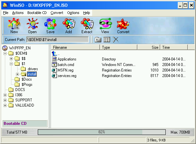
Task: Select the DOCS folder in tree
Action: [20, 90]
